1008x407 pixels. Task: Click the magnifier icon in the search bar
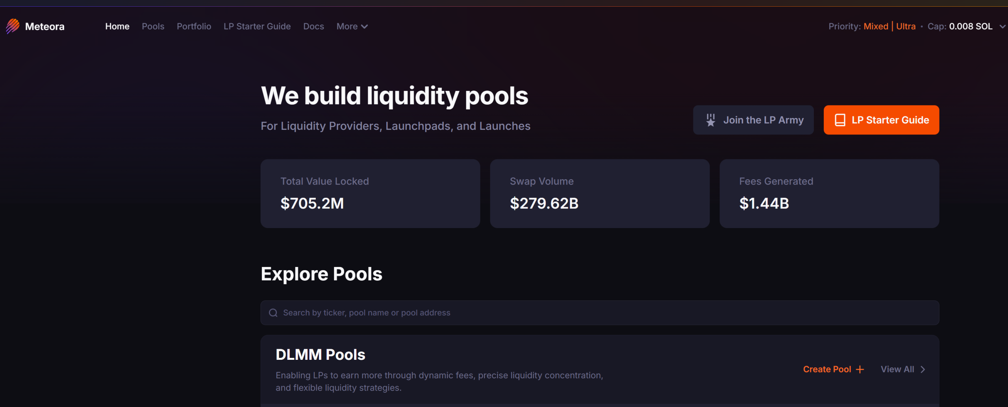pos(273,313)
